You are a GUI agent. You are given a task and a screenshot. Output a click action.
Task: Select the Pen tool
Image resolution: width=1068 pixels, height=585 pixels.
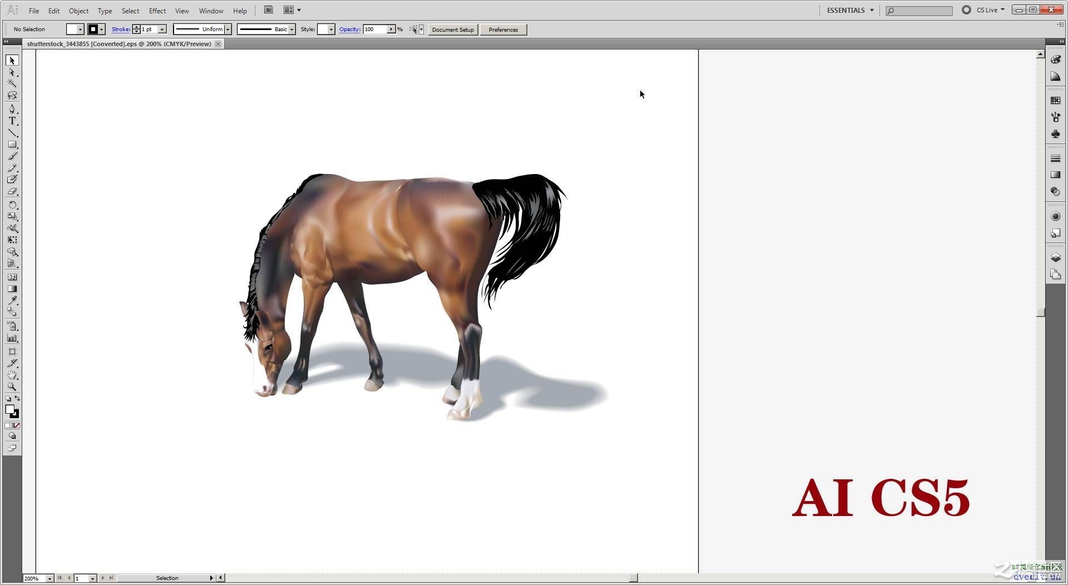12,108
